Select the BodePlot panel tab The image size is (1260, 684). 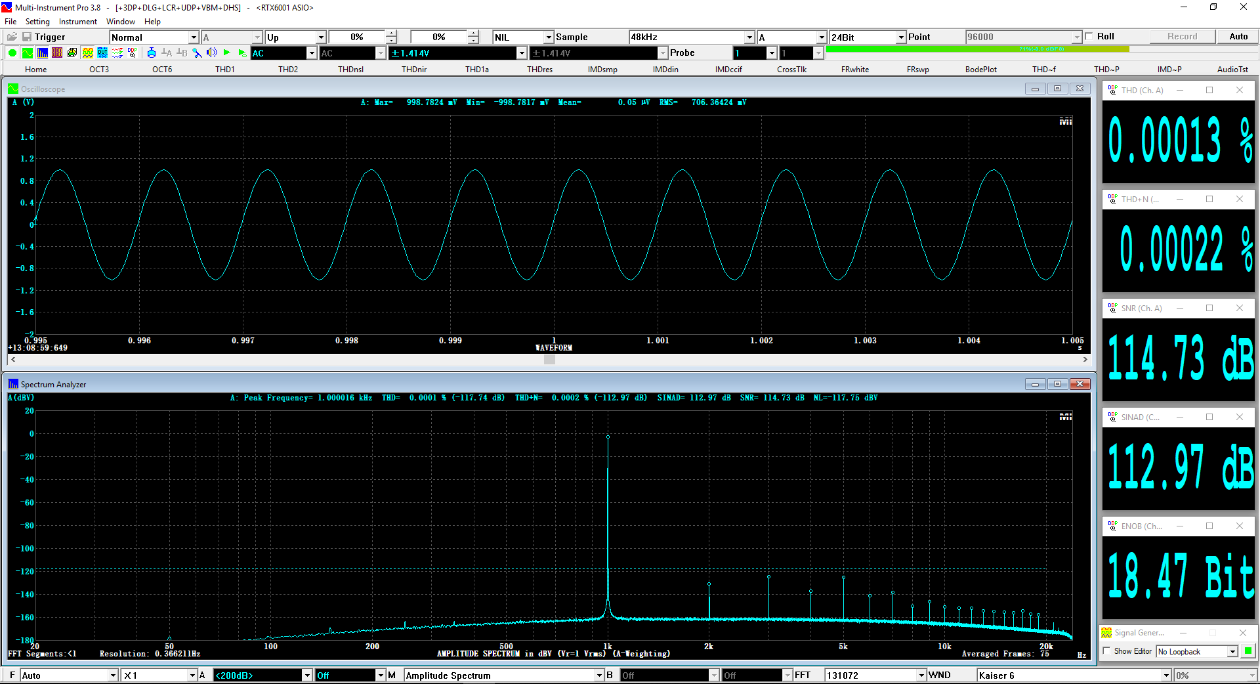click(x=980, y=69)
